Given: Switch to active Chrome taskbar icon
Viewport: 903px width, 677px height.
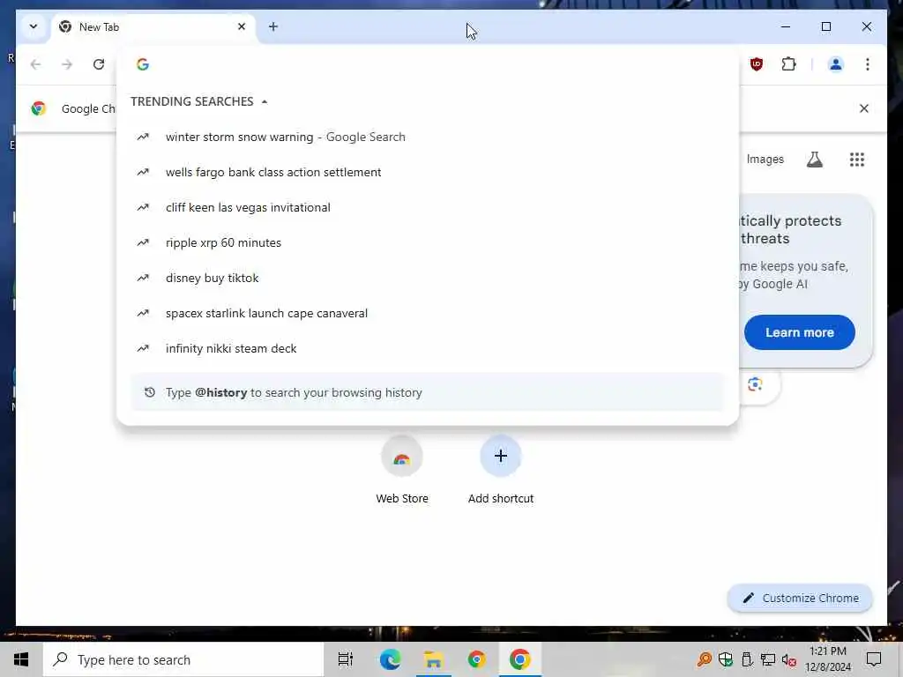Looking at the screenshot, I should click(519, 659).
